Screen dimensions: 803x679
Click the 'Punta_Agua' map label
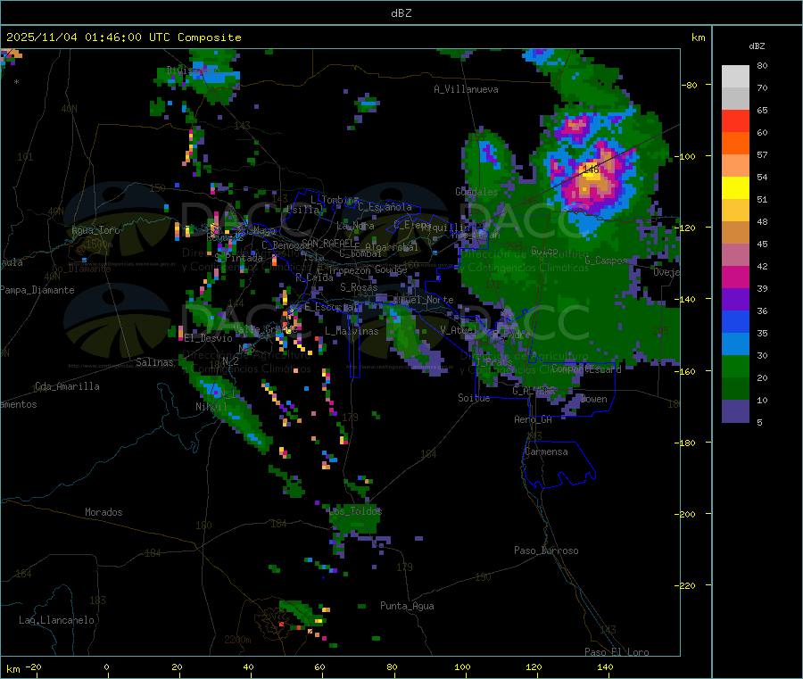(x=407, y=606)
